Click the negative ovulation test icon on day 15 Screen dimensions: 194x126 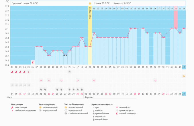(69, 71)
